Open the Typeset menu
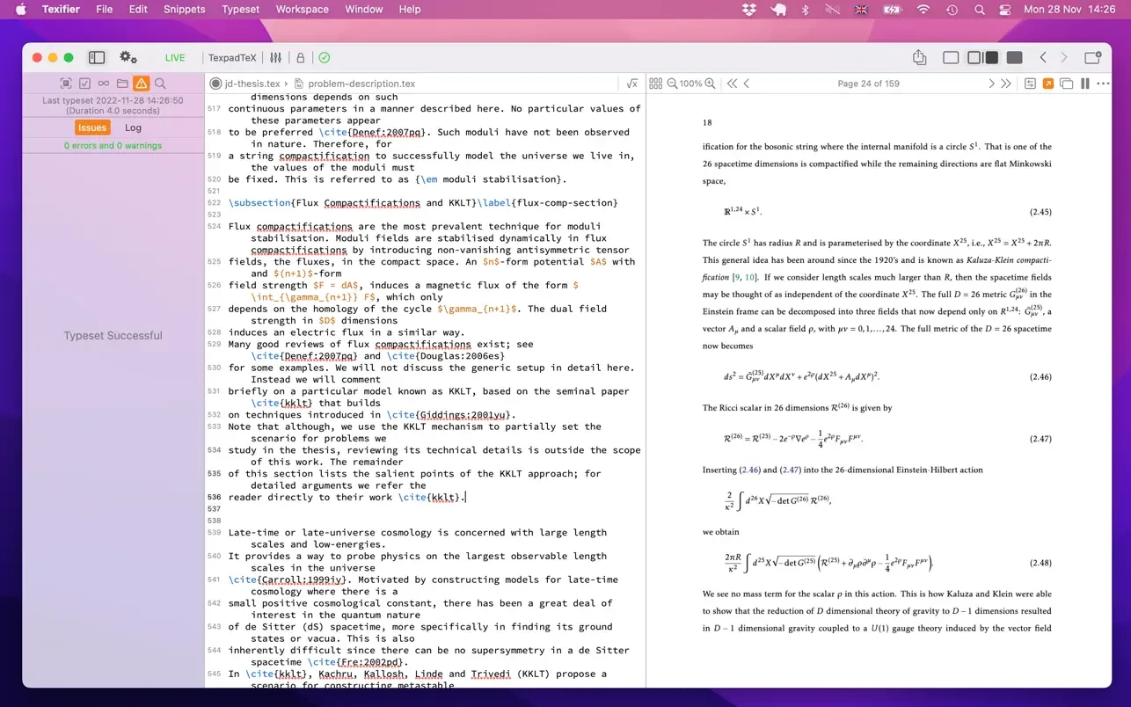The height and width of the screenshot is (707, 1131). pyautogui.click(x=240, y=9)
